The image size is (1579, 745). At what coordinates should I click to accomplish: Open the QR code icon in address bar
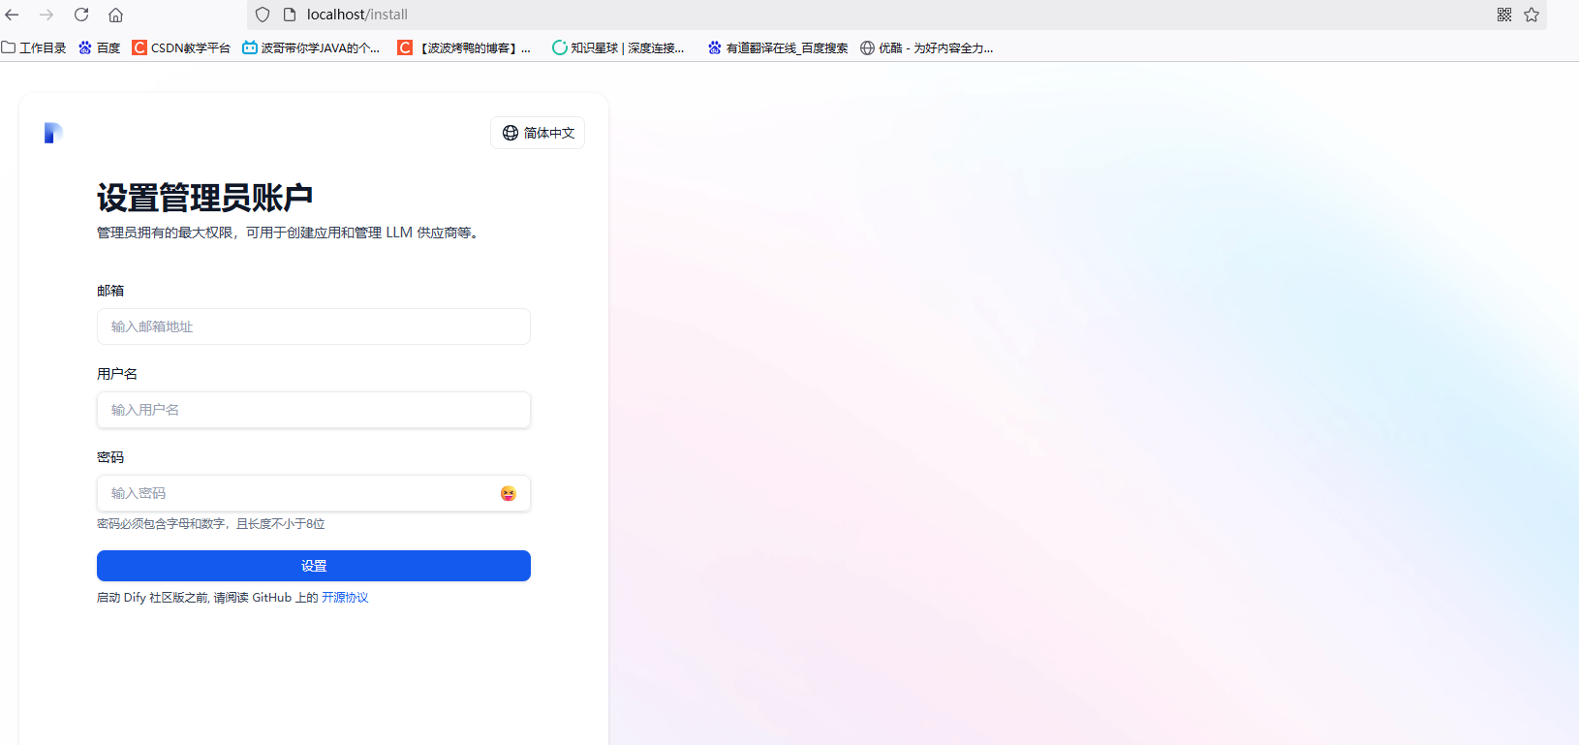(1503, 15)
